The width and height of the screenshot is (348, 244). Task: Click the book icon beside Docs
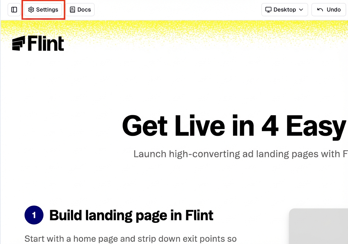point(73,10)
